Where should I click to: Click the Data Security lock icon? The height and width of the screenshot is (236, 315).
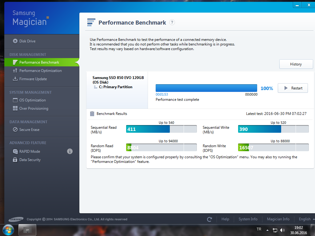coord(15,160)
